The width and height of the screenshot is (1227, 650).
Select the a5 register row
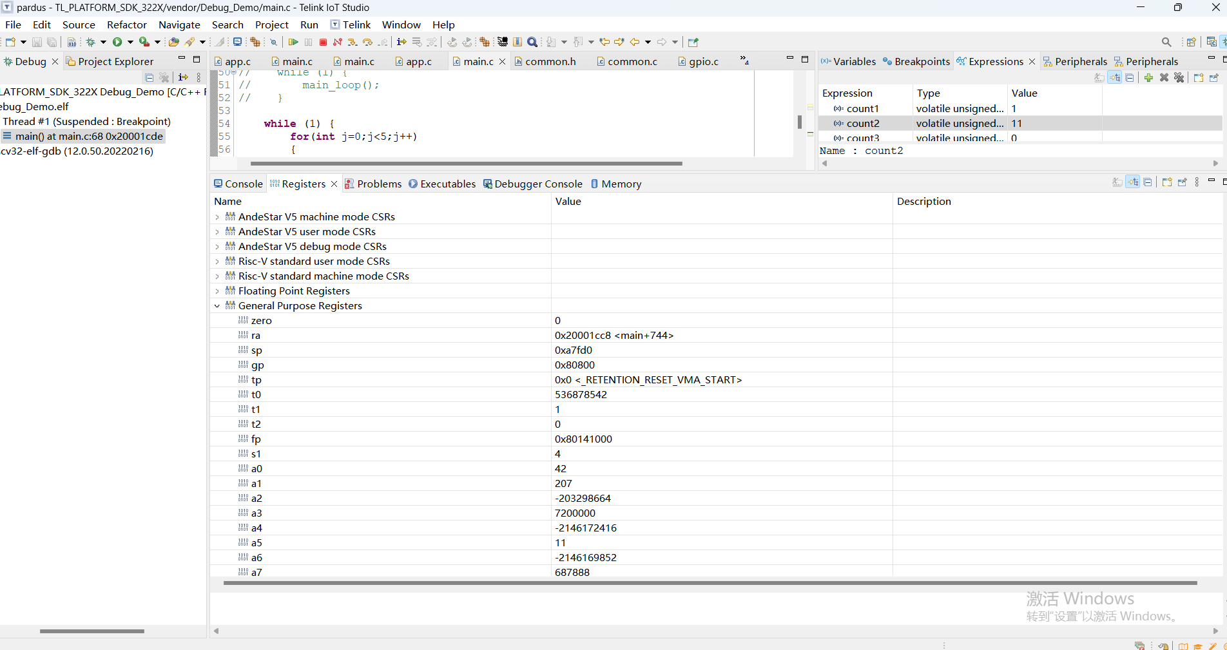point(715,543)
